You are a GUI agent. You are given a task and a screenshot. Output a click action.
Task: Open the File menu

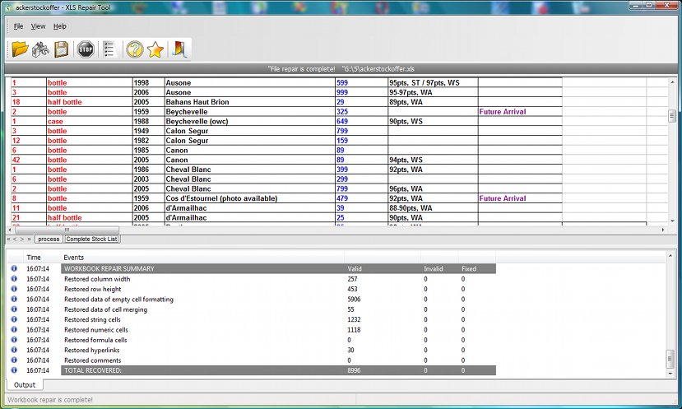coord(18,26)
